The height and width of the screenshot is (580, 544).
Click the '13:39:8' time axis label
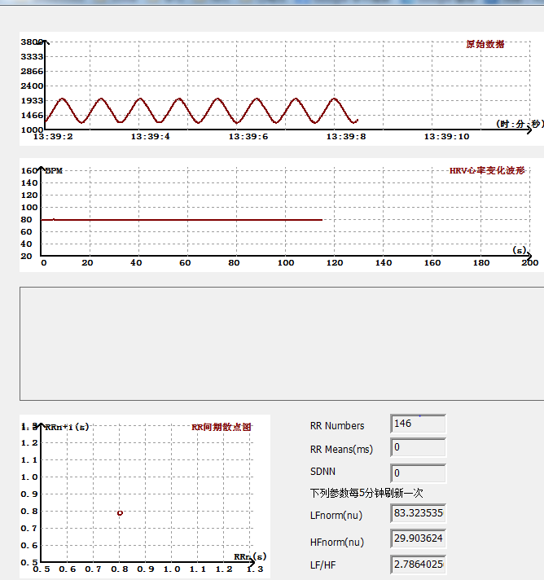pyautogui.click(x=346, y=137)
